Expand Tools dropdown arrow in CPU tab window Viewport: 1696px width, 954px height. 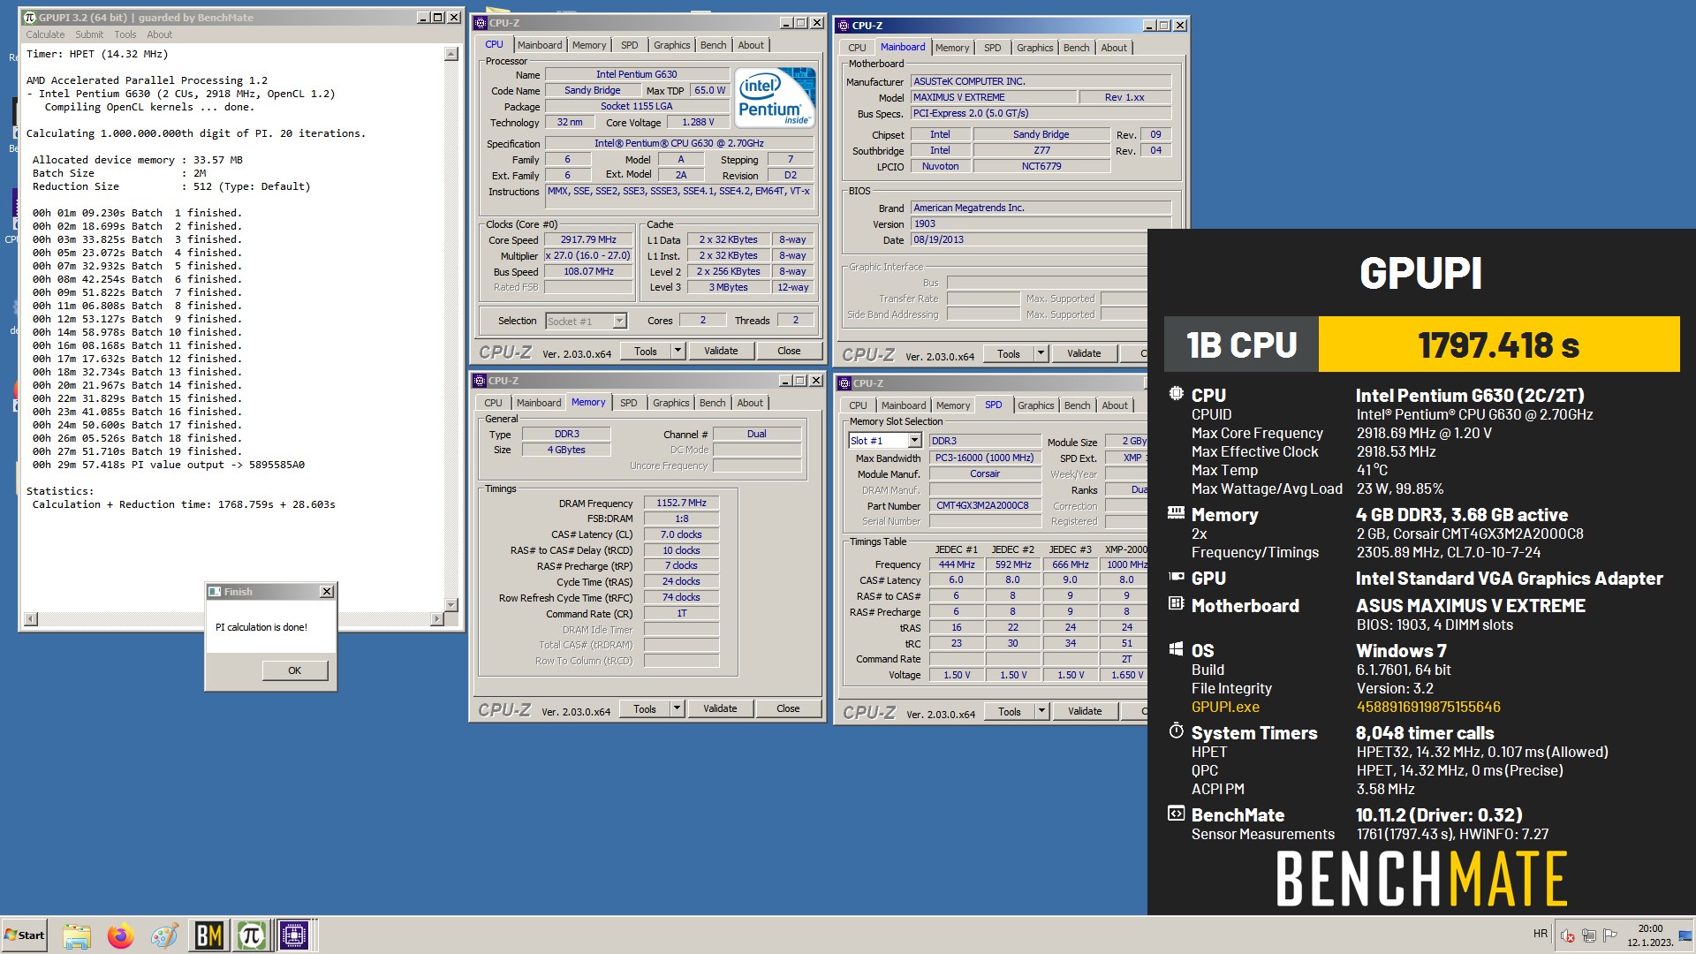tap(678, 351)
